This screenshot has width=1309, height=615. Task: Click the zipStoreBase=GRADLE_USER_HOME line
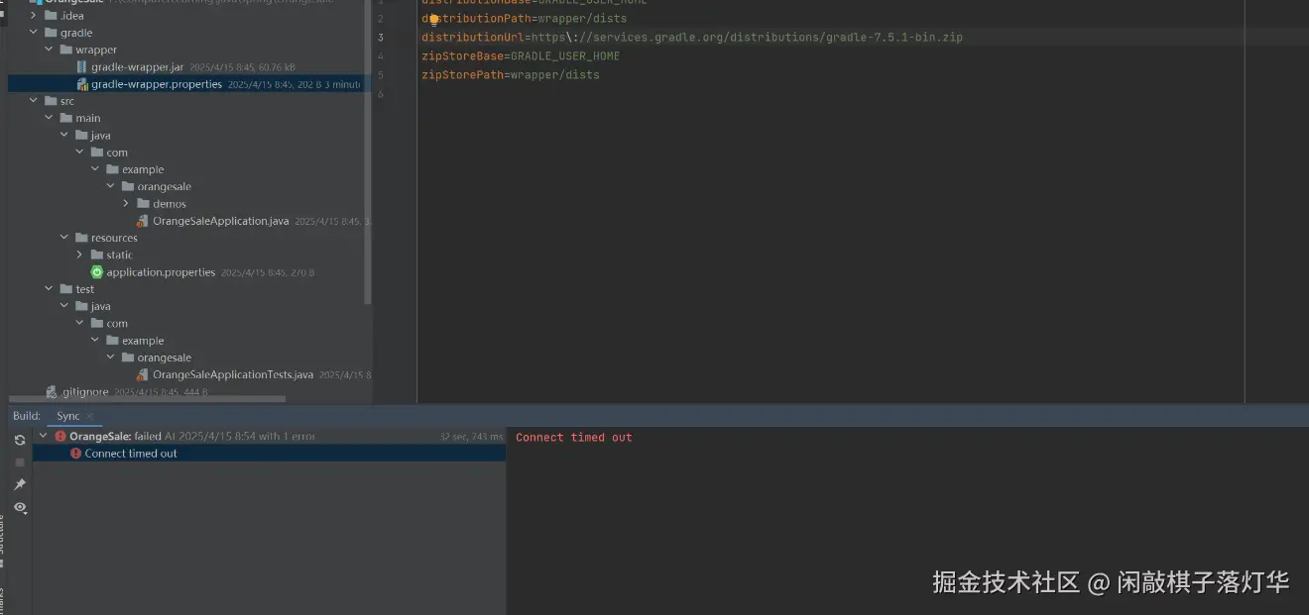tap(521, 56)
